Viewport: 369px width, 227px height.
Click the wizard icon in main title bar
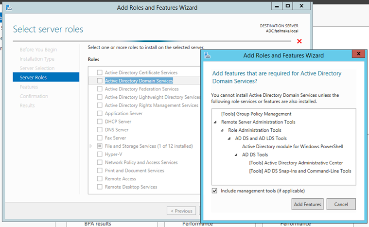[9, 7]
